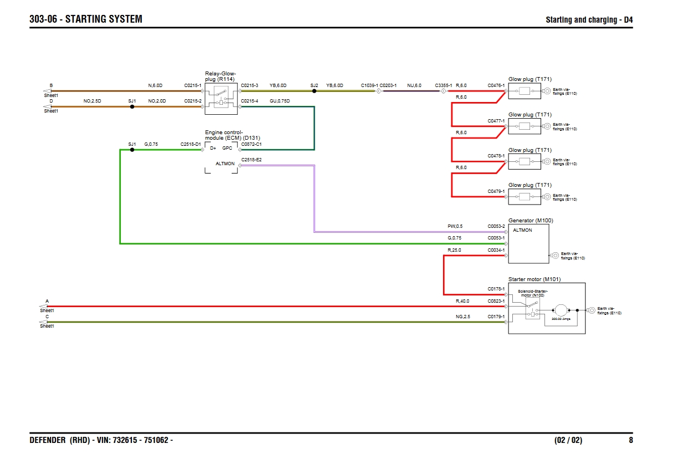Select the Generator (M100) component box
Screen dimensions: 677x474
coord(528,243)
